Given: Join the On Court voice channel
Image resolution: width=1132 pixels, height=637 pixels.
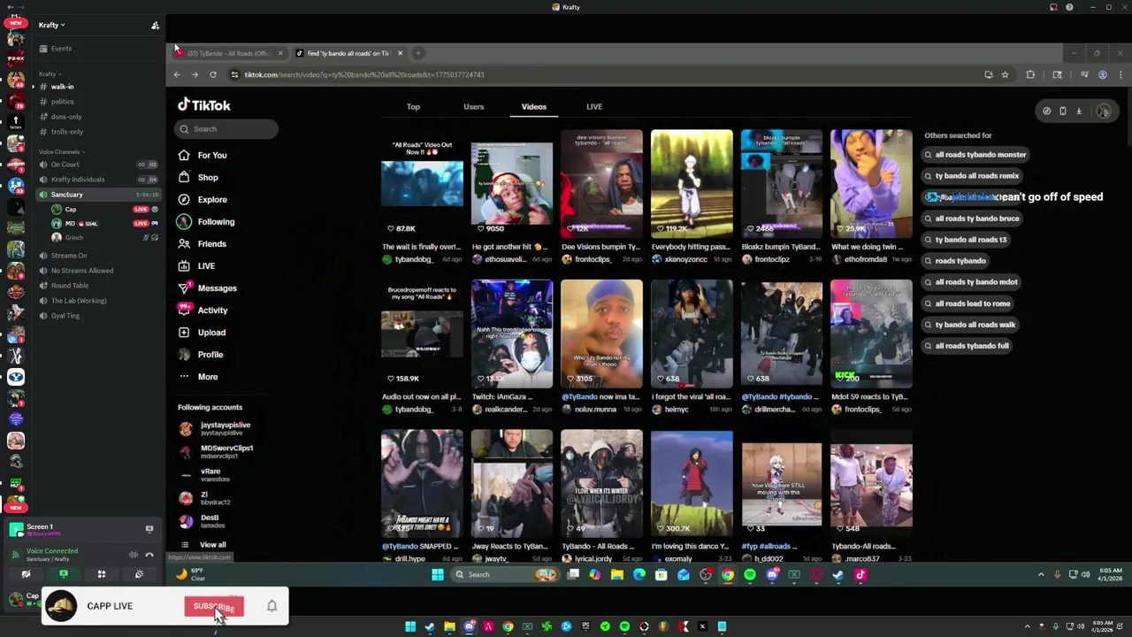Looking at the screenshot, I should click(97, 165).
